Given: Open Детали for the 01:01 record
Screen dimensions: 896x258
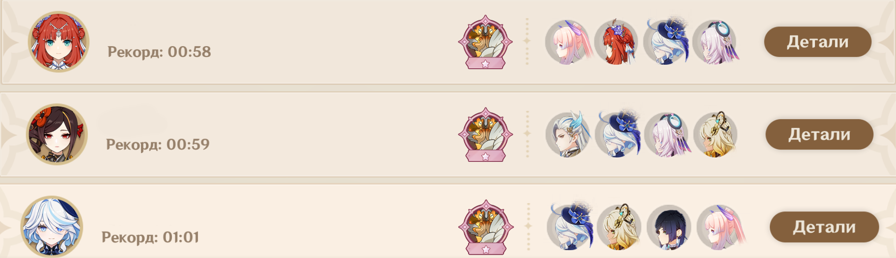Looking at the screenshot, I should click(x=824, y=227).
